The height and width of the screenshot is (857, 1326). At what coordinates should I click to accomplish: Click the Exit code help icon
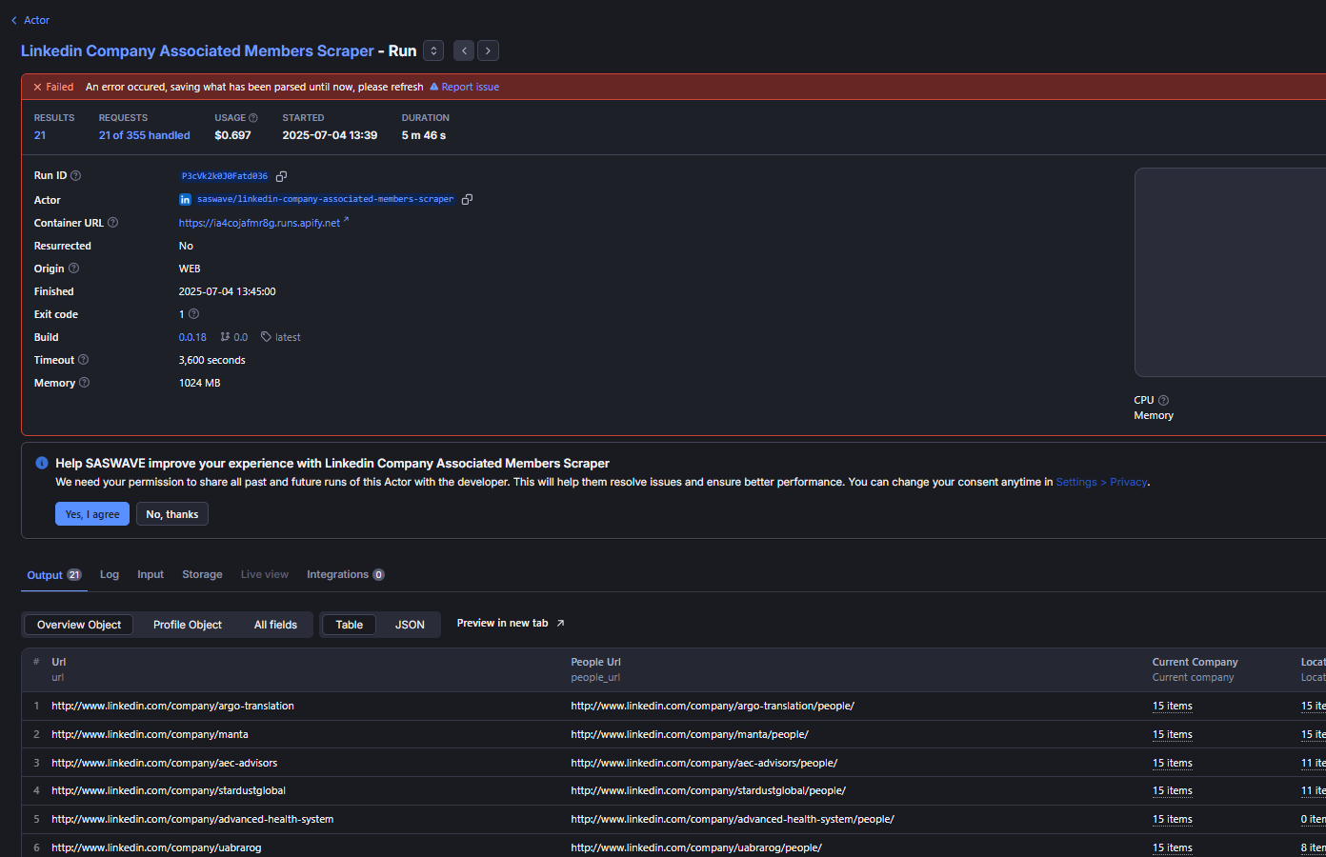pos(193,314)
